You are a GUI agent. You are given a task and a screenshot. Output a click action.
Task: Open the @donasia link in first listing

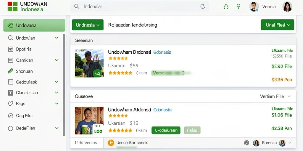pos(162,52)
